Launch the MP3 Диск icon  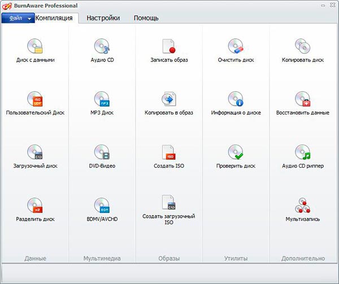click(x=102, y=99)
